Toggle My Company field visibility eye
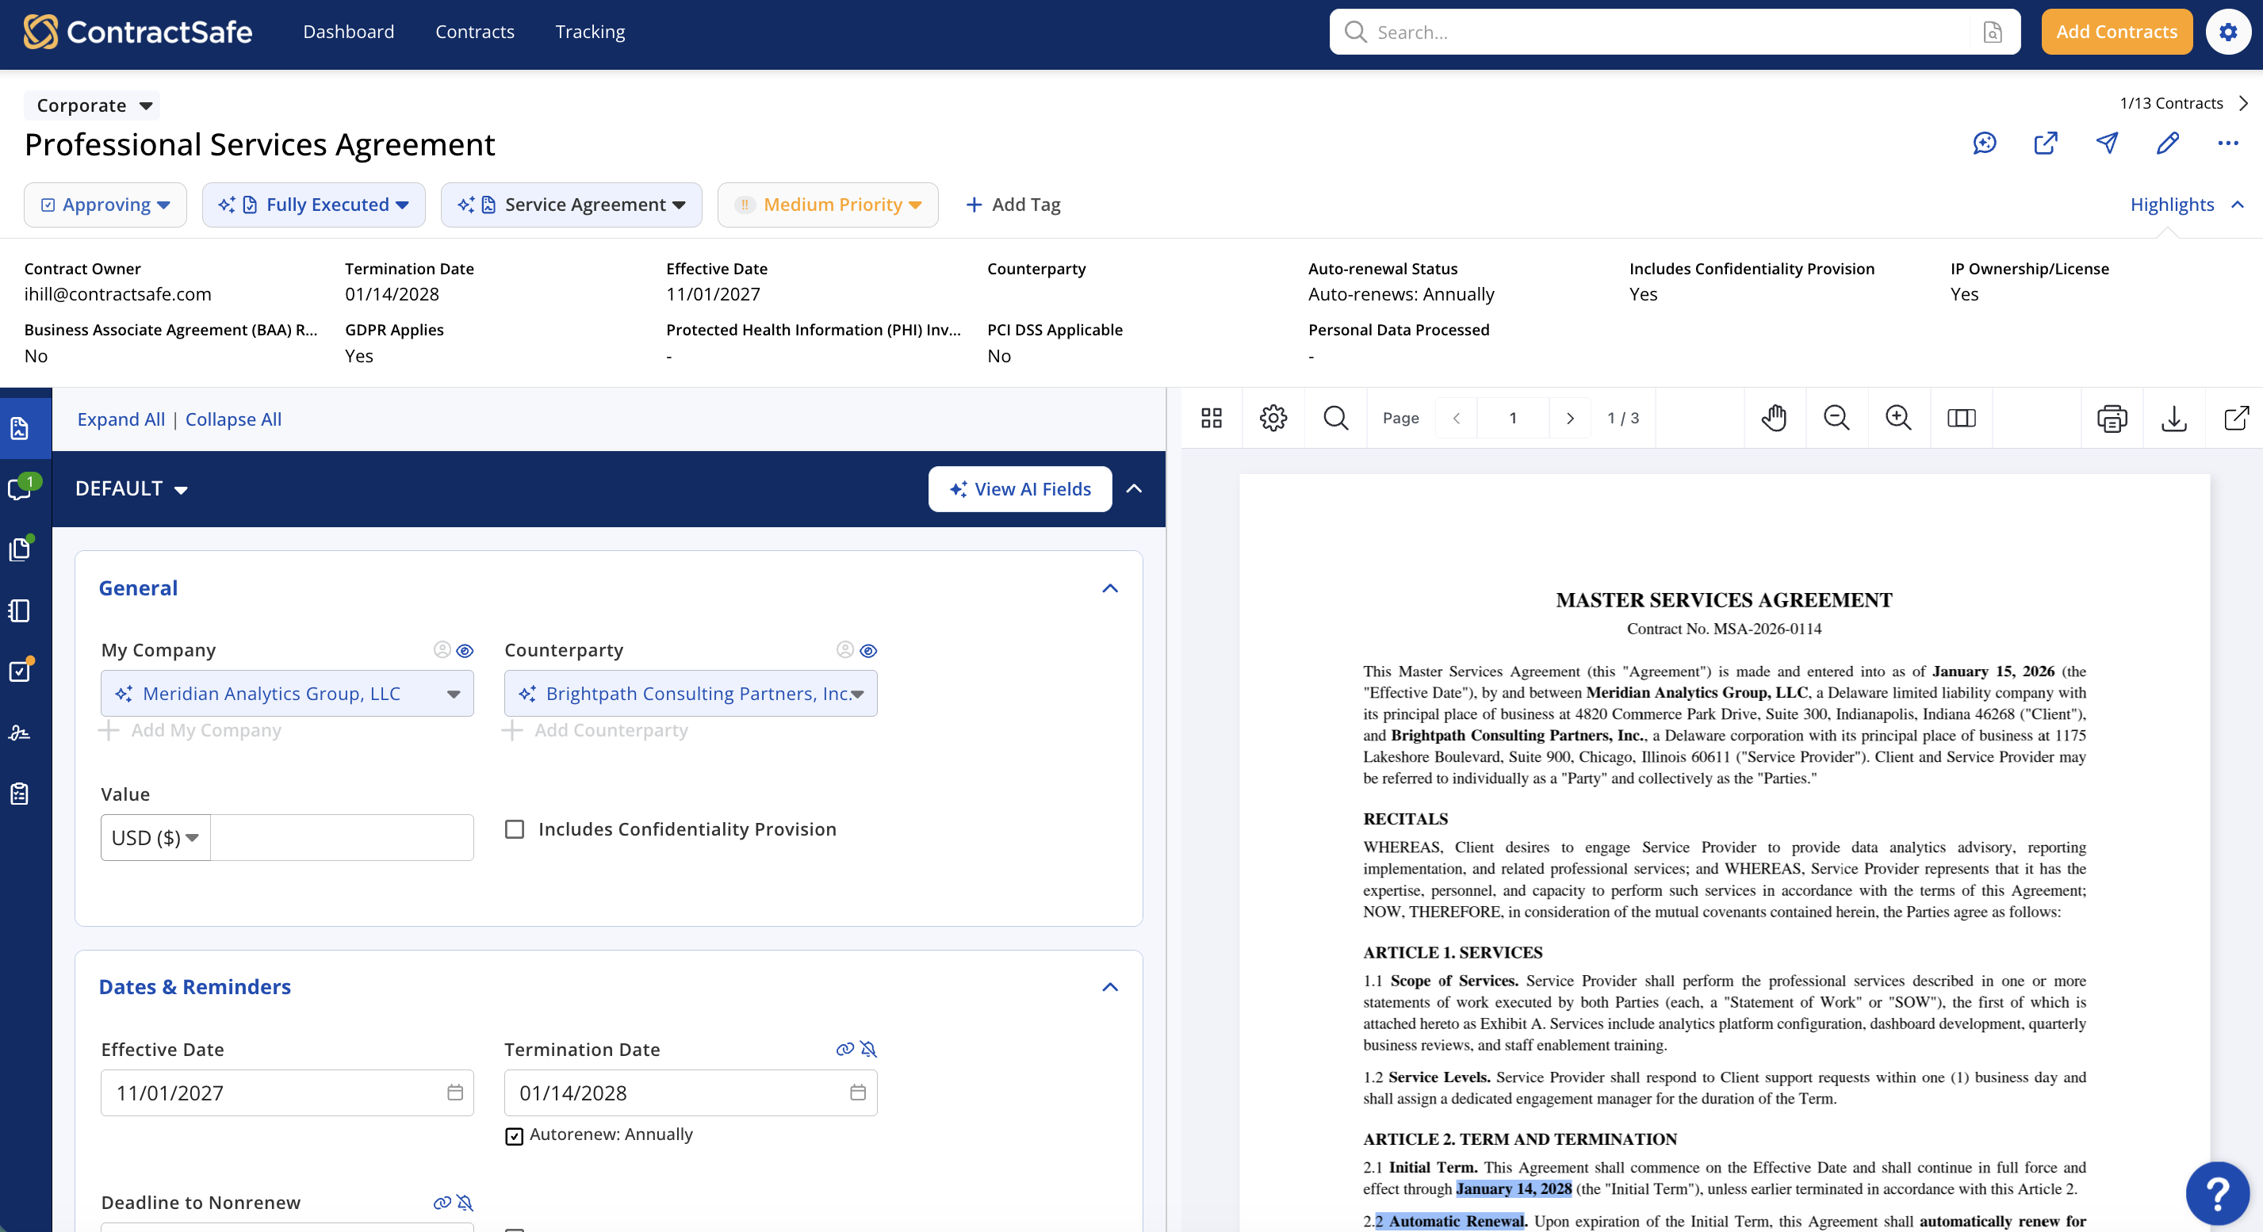This screenshot has width=2263, height=1232. pyautogui.click(x=465, y=651)
